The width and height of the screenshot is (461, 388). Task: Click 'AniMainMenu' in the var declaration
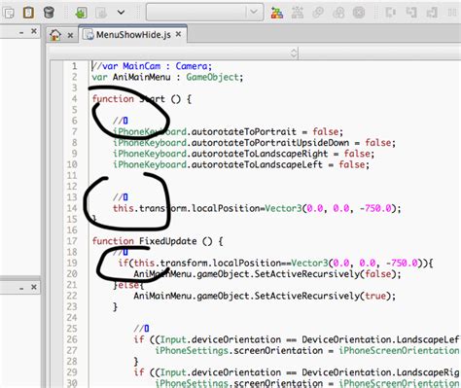point(141,77)
